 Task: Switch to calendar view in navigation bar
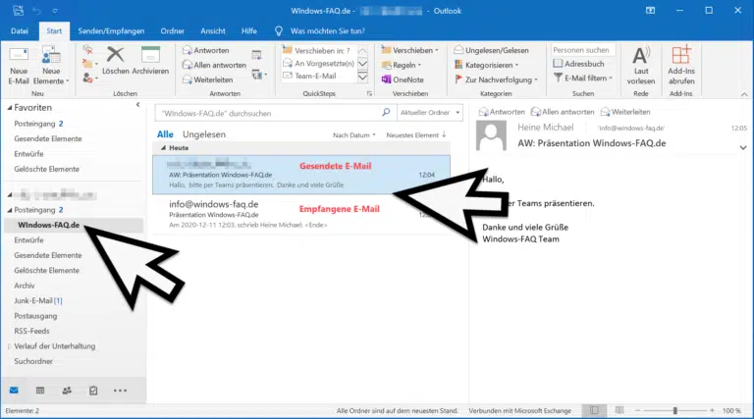[40, 390]
